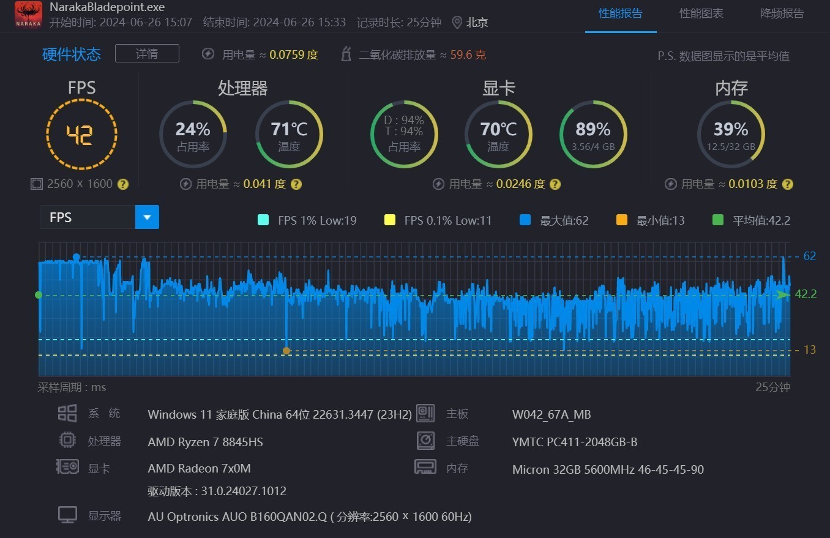Switch to the 性能图表 tab
The height and width of the screenshot is (538, 830).
tap(701, 13)
